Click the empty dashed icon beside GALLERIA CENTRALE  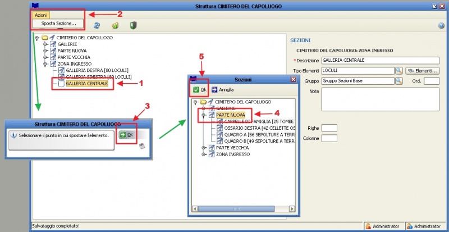(x=61, y=84)
